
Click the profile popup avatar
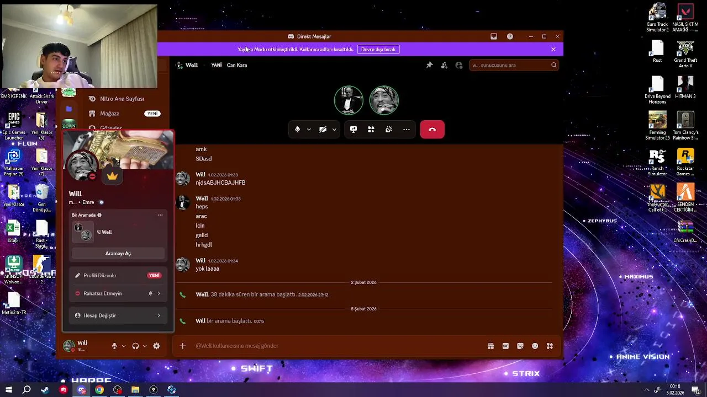tap(82, 165)
